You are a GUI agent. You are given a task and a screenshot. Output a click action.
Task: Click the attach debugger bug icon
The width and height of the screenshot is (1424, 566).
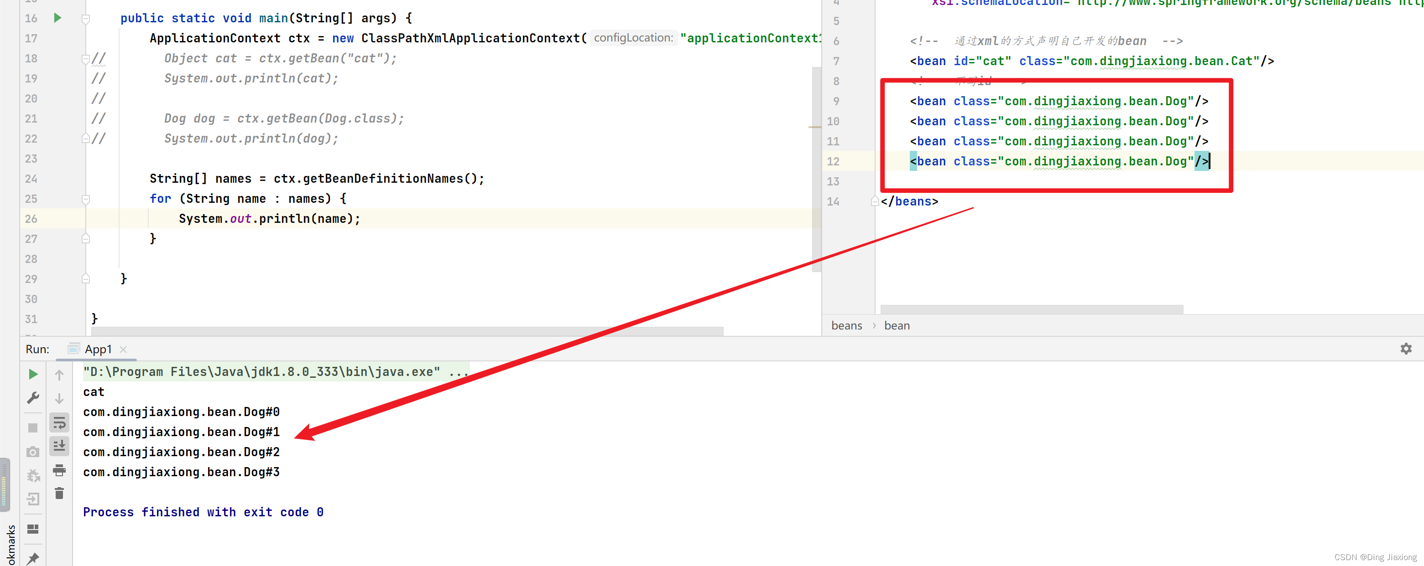[33, 475]
